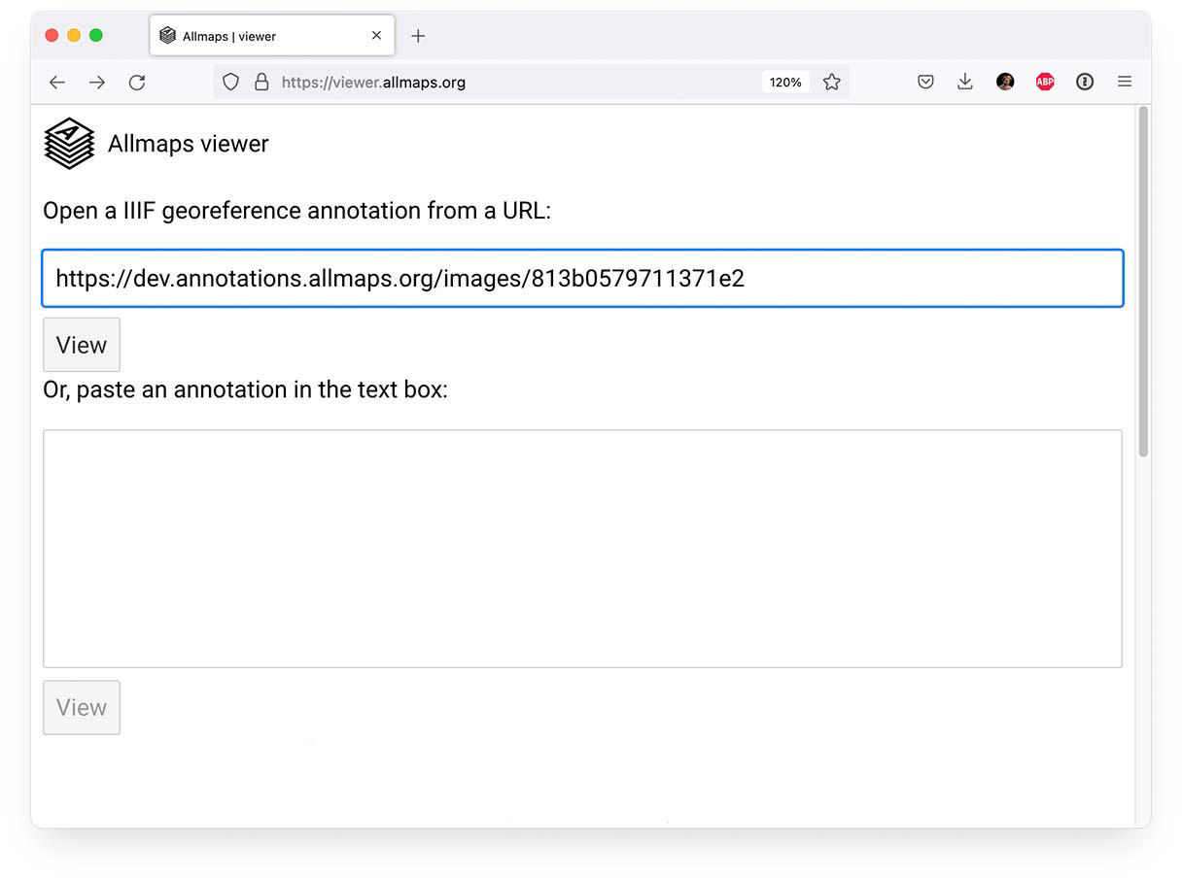Go back using the browser back arrow

coord(57,83)
